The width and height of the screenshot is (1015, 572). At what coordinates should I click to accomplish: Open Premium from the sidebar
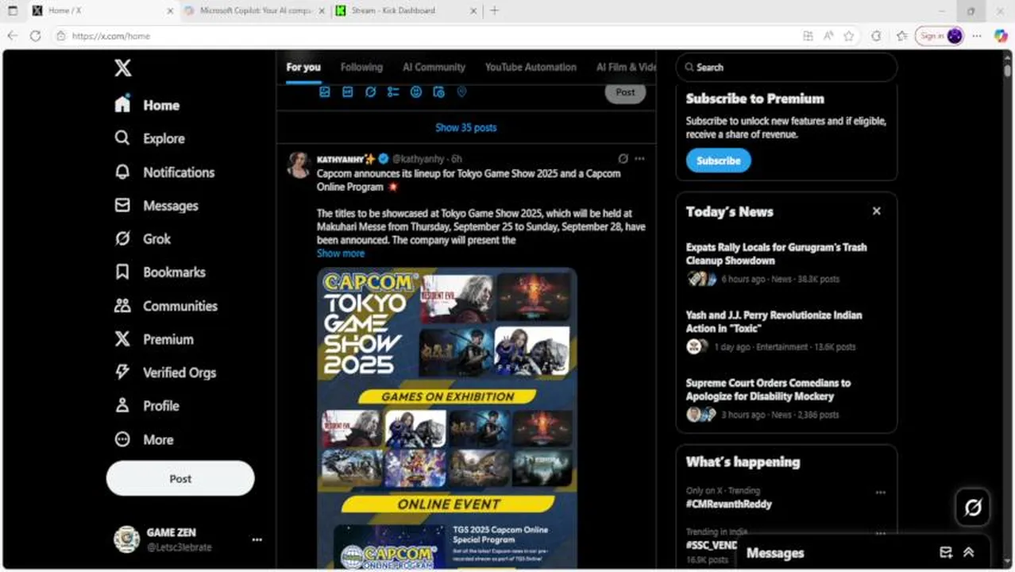pyautogui.click(x=154, y=339)
